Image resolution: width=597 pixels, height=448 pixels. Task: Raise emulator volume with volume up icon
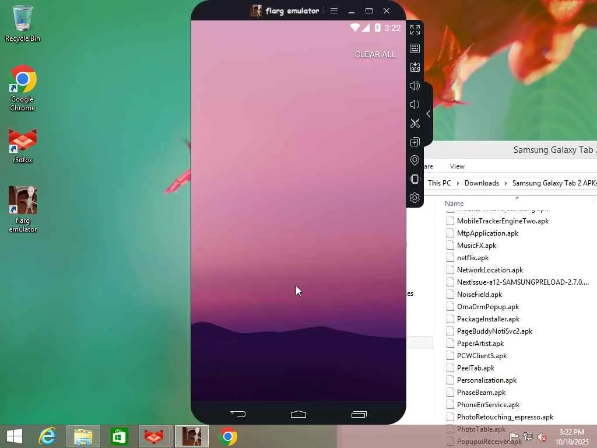[415, 86]
